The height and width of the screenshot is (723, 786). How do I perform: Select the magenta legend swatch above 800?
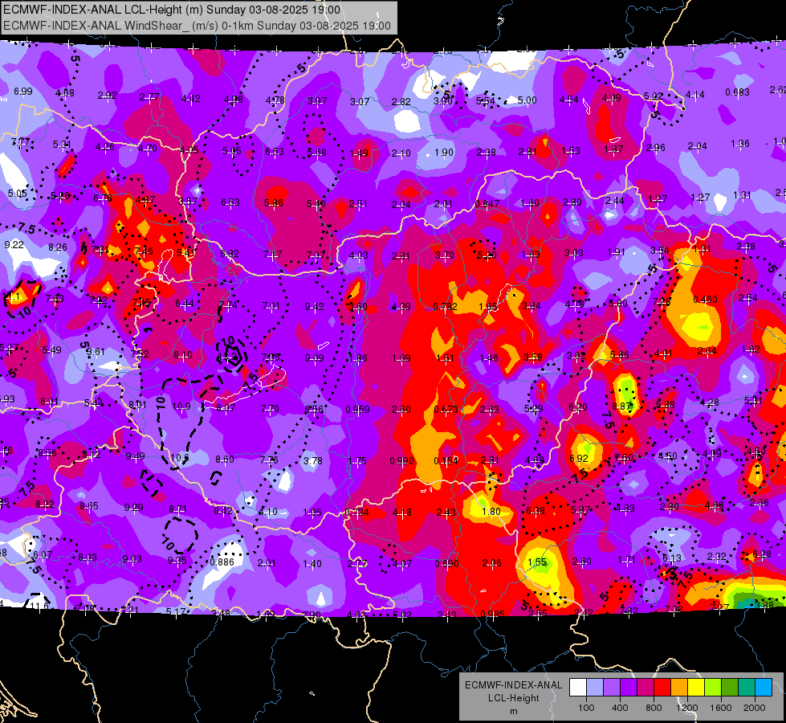[645, 687]
